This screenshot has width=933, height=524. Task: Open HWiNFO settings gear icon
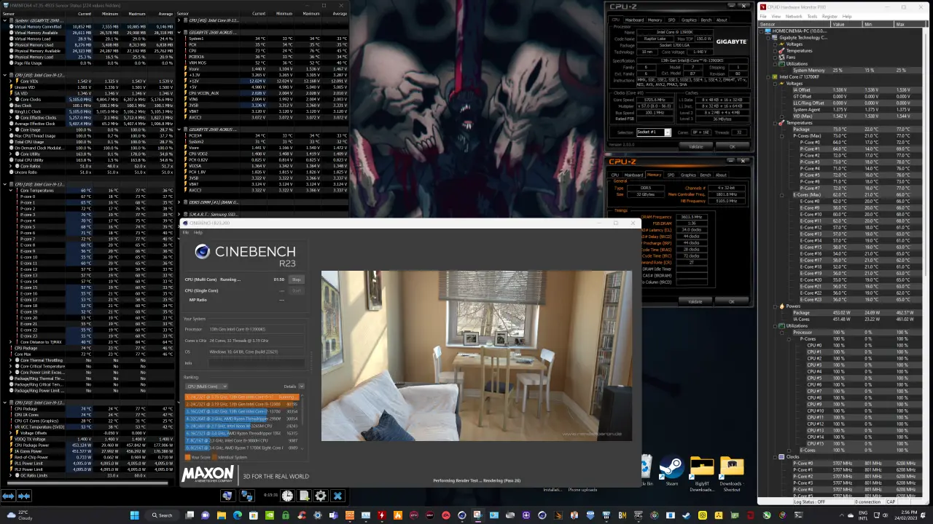click(321, 496)
